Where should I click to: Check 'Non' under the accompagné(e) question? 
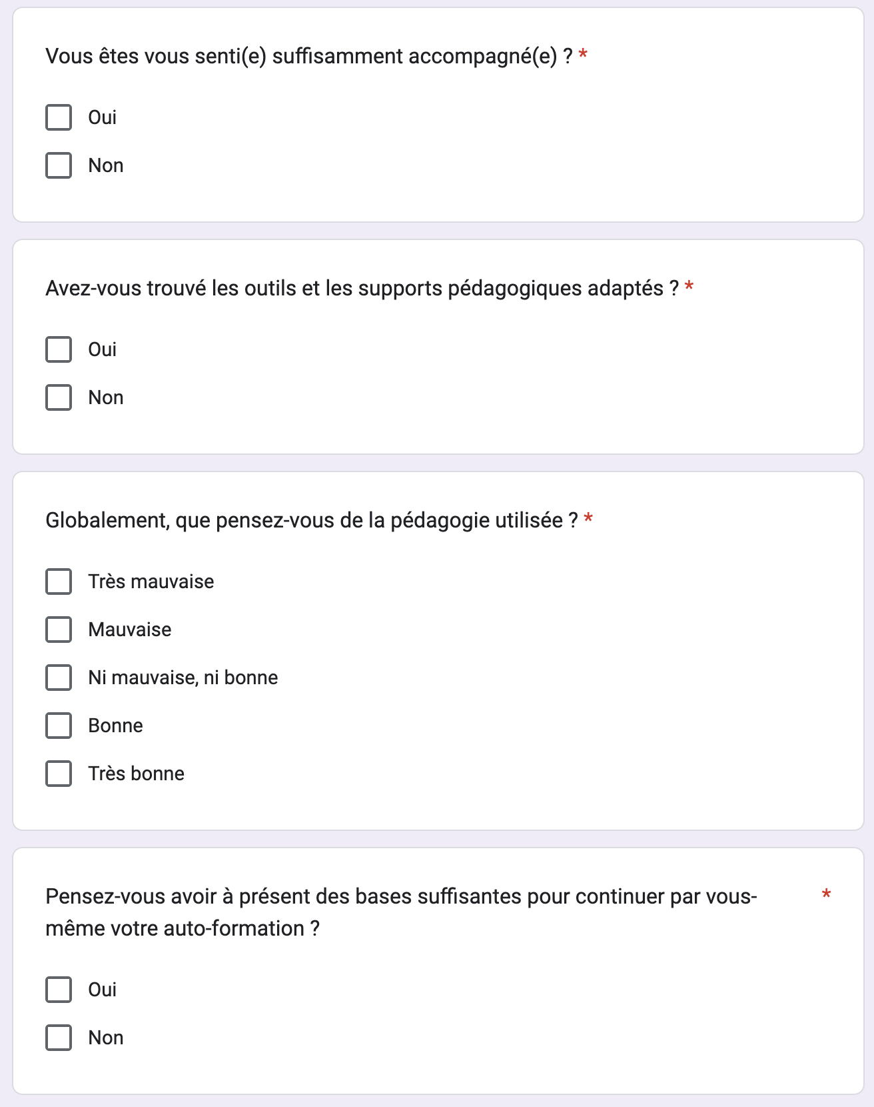59,165
